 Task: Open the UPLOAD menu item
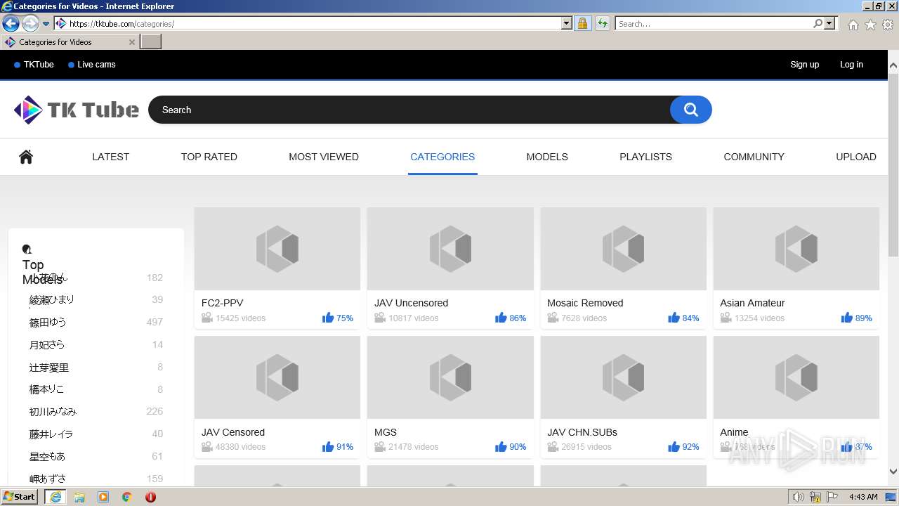coord(856,157)
